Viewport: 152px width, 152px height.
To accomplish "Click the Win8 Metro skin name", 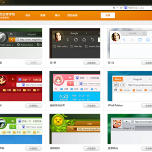I will point(115,106).
